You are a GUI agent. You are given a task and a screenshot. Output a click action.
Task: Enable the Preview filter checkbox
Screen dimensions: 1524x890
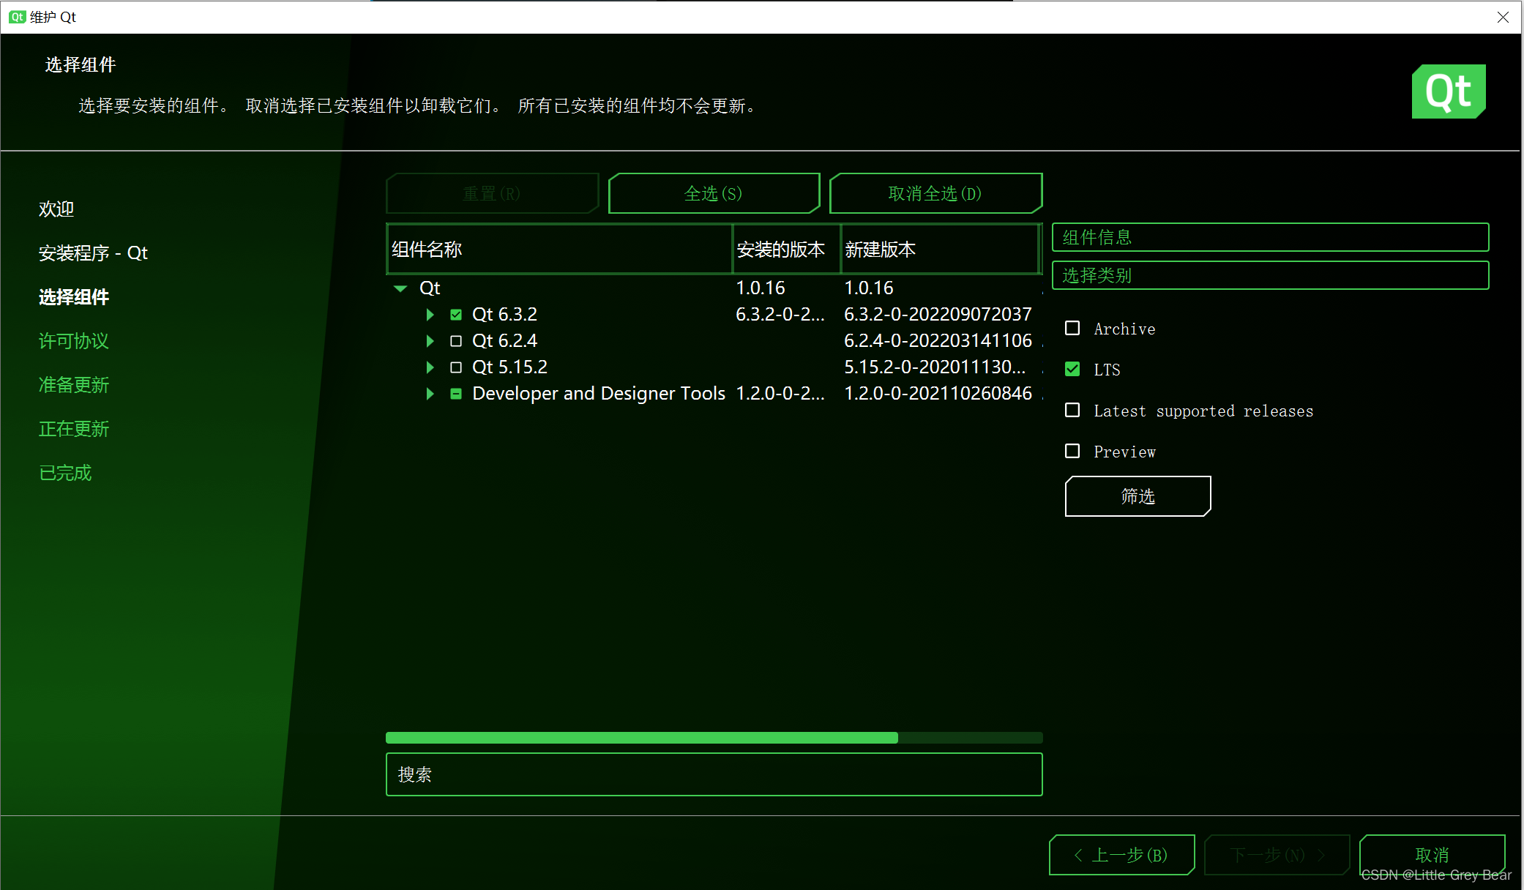[1072, 451]
